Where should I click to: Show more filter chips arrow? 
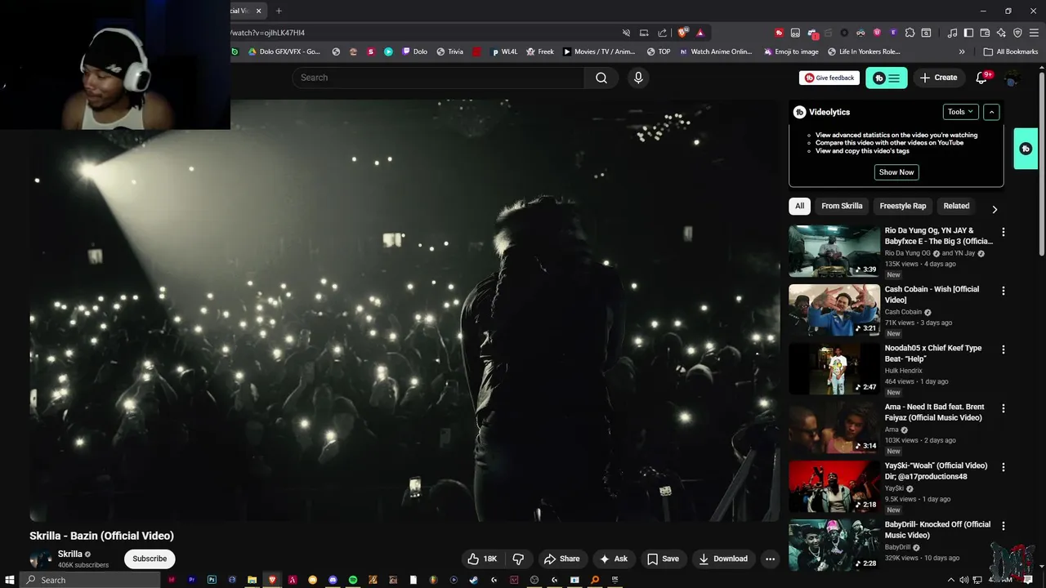click(995, 209)
